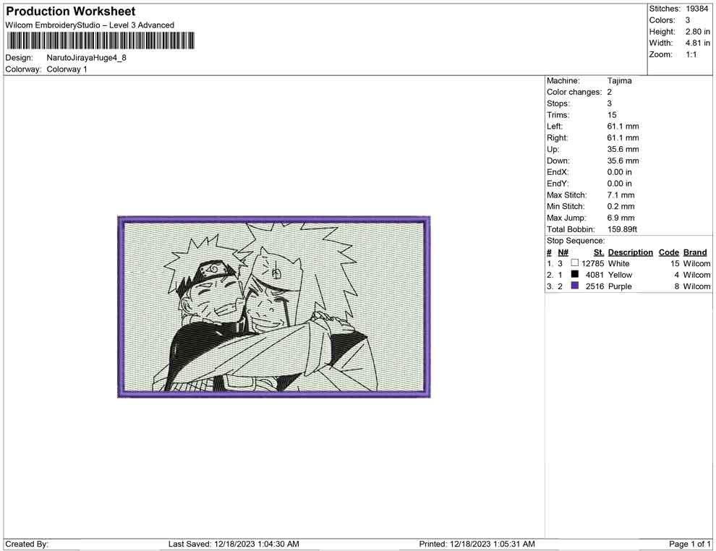This screenshot has width=716, height=551.
Task: Click the 'Colorway 1' value
Action: (x=67, y=69)
